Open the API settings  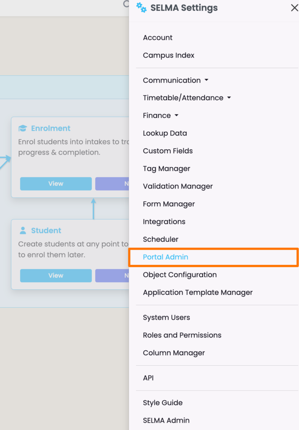click(148, 378)
